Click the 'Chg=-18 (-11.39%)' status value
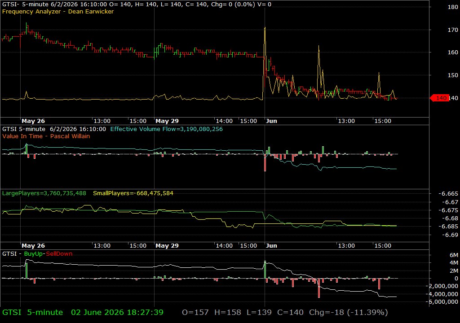 click(349, 312)
